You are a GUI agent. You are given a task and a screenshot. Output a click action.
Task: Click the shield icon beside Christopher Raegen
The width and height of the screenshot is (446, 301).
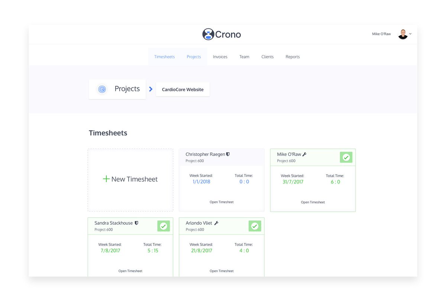[227, 154]
